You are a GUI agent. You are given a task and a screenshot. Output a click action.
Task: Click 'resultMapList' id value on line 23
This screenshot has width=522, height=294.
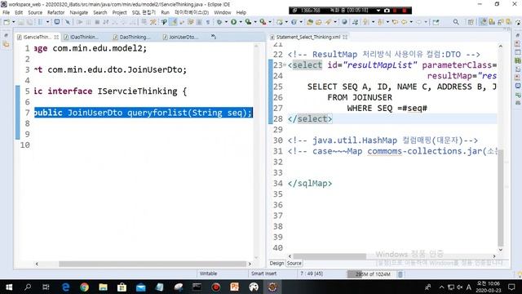click(x=379, y=65)
